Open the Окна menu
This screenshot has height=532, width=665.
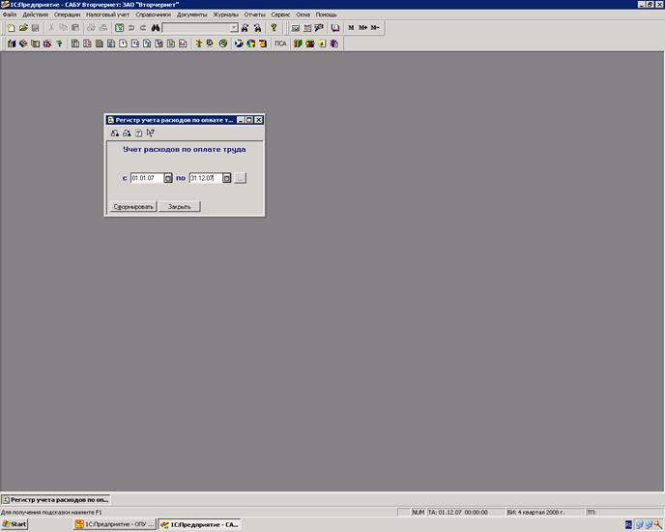click(x=303, y=15)
